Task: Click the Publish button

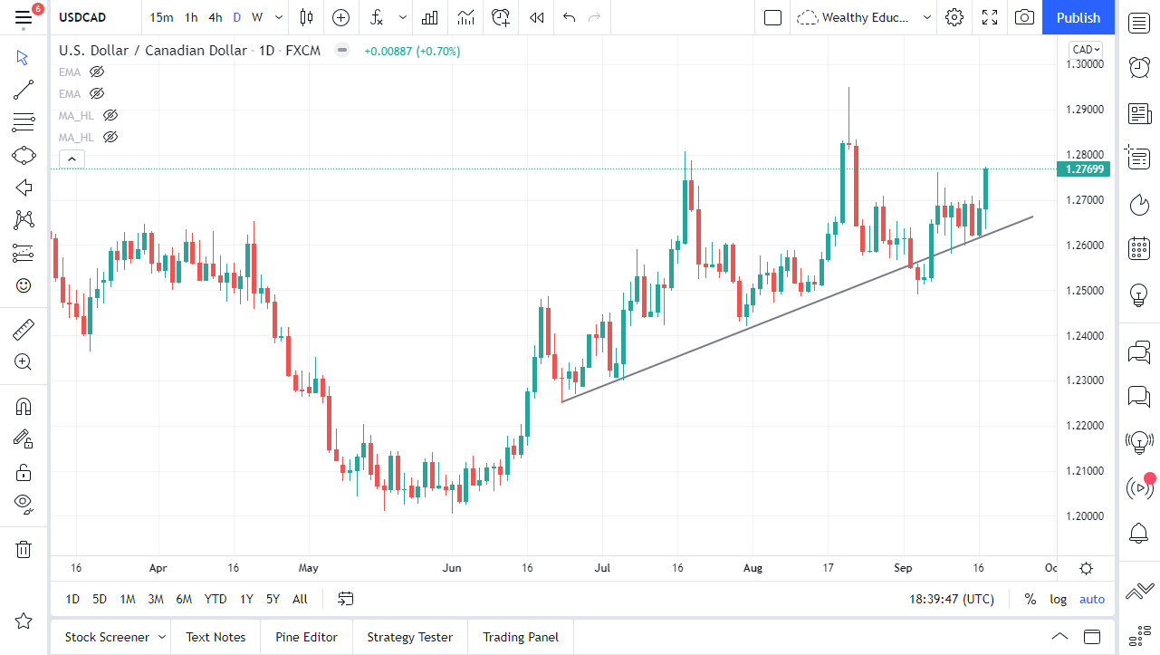Action: [x=1078, y=17]
